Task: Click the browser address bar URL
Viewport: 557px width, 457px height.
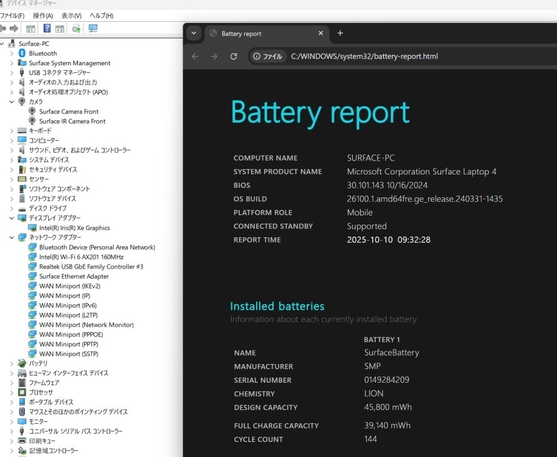Action: pos(364,56)
